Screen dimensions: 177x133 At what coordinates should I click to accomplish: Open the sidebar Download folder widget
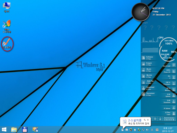[149, 88]
